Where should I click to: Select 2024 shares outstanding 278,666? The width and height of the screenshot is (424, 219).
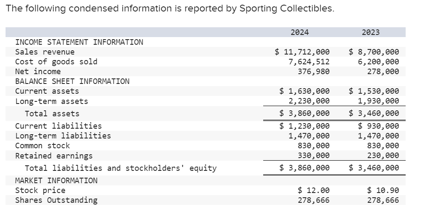pyautogui.click(x=314, y=200)
